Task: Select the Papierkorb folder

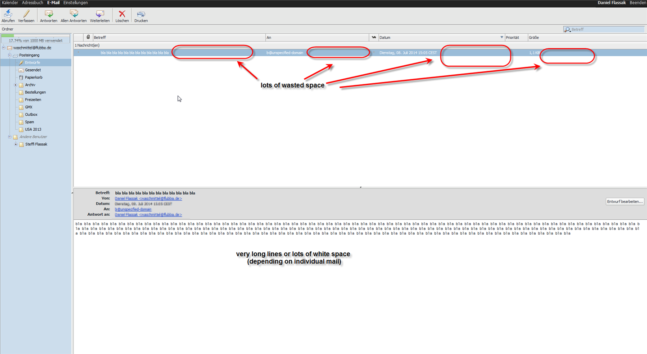Action: point(33,77)
